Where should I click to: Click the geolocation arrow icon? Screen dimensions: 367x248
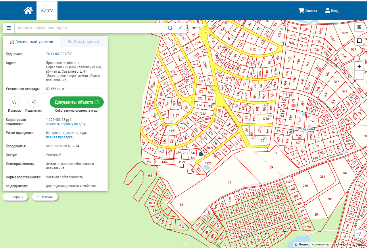point(359,234)
